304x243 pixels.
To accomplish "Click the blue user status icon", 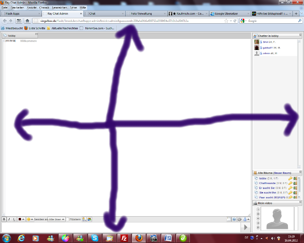I will coord(245,219).
